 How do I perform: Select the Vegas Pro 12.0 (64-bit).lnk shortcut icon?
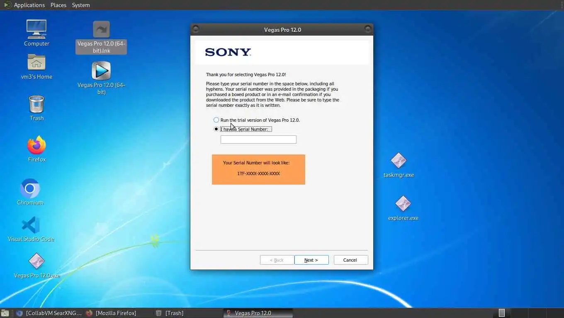click(x=101, y=29)
